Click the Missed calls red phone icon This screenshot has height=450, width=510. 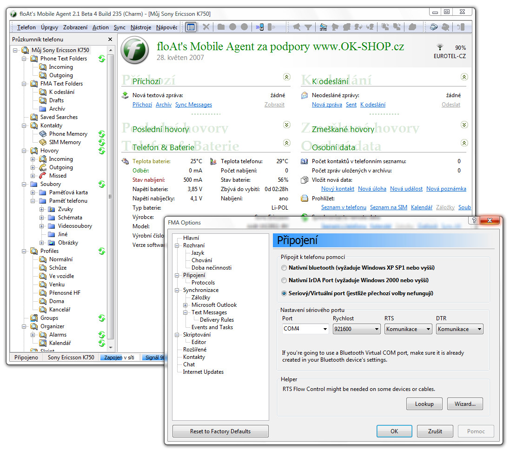click(43, 176)
